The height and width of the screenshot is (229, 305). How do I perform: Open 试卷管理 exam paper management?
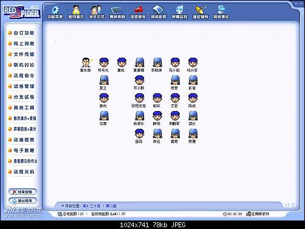[x=21, y=86]
